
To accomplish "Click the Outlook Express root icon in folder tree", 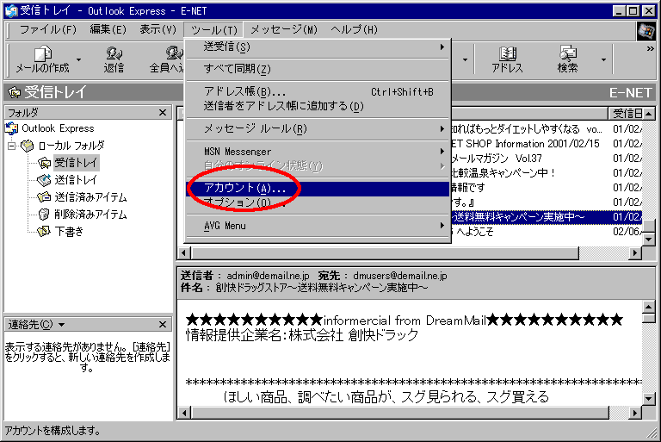I will click(11, 128).
